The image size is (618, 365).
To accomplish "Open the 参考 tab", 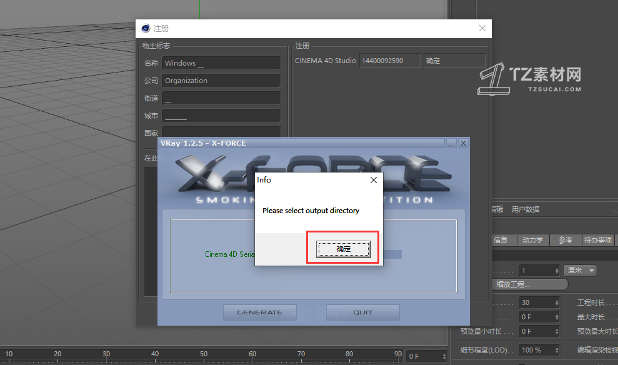I will coord(565,240).
